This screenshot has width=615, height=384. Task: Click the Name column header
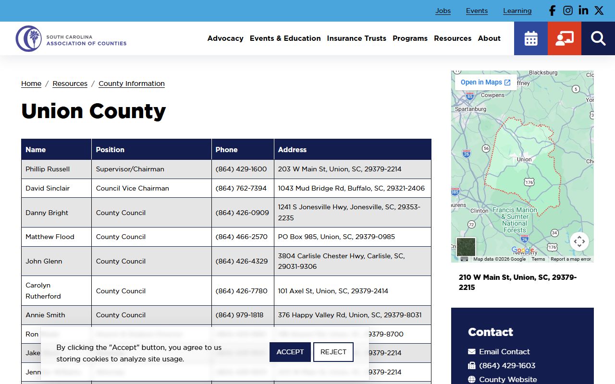[57, 150]
